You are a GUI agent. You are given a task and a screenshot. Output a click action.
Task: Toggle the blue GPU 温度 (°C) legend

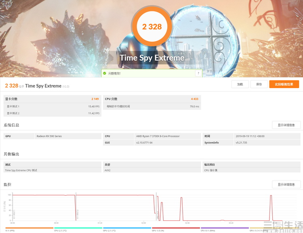point(127,229)
